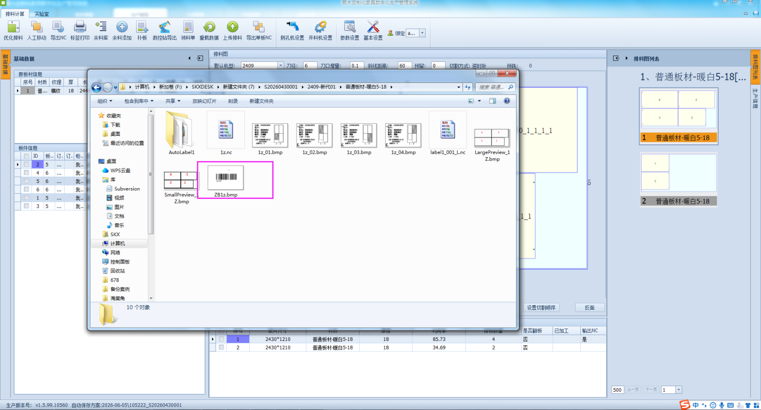The width and height of the screenshot is (761, 410).
Task: Expand the 绑定 user dropdown
Action: pyautogui.click(x=422, y=33)
